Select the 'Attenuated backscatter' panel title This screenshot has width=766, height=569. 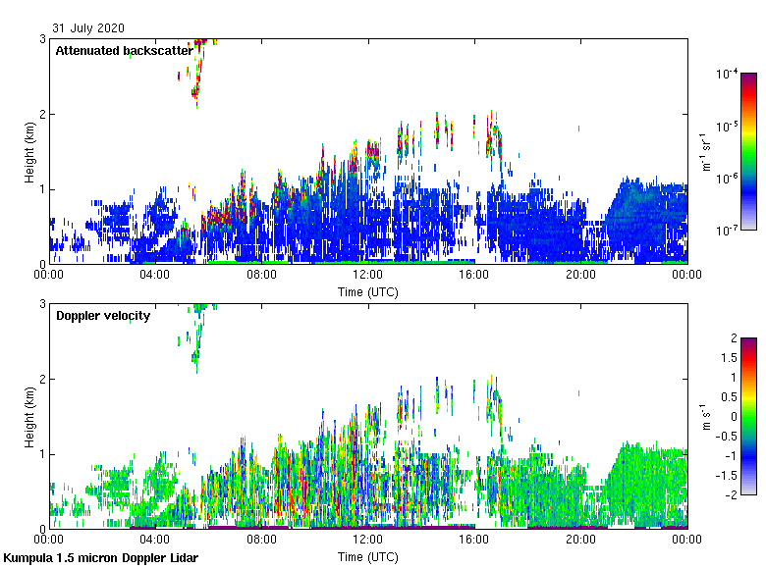pos(125,51)
